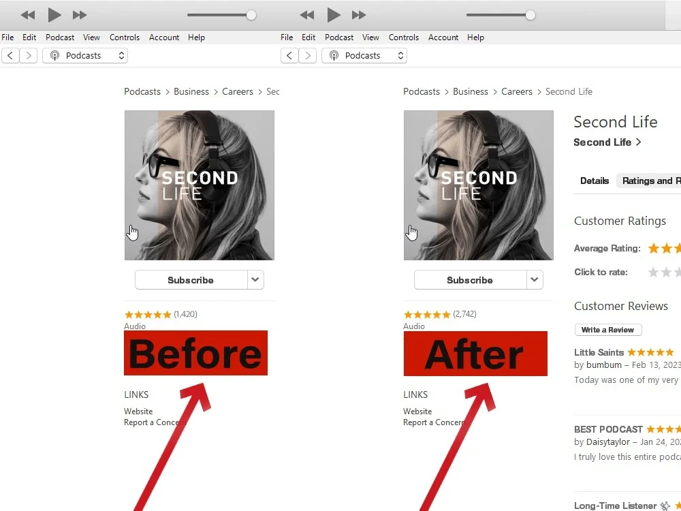This screenshot has height=511, width=681.
Task: Click the Business breadcrumb in the right window
Action: [471, 92]
